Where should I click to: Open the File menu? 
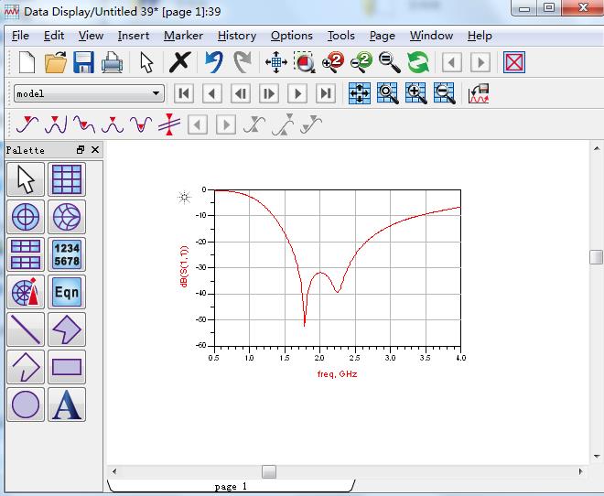coord(20,36)
